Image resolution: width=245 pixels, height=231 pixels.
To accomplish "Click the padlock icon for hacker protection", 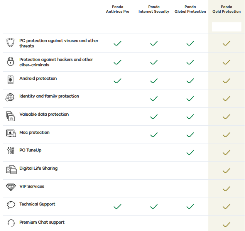I will coord(10,61).
